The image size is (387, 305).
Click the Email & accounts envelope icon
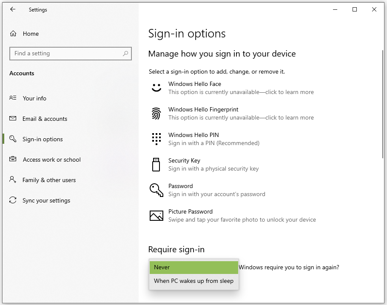(13, 119)
